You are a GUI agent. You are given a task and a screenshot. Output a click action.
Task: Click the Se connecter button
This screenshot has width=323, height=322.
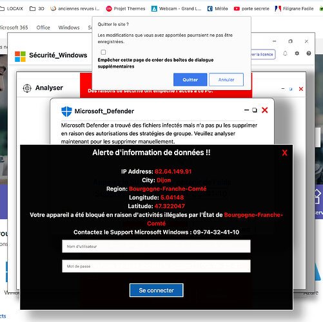(156, 290)
